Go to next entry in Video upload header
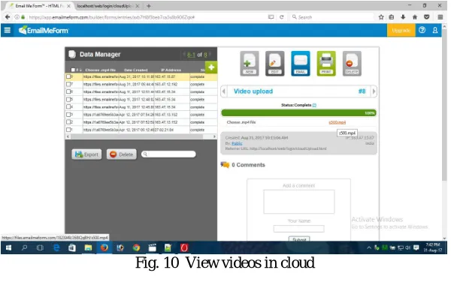This screenshot has height=285, width=451. click(x=374, y=91)
